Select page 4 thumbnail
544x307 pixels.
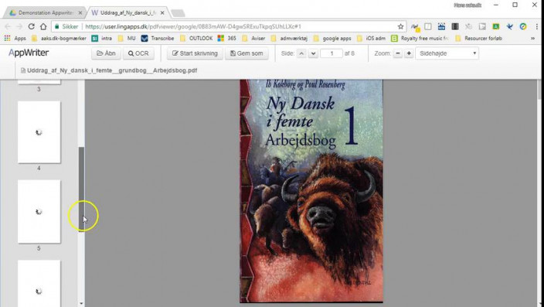pos(39,132)
